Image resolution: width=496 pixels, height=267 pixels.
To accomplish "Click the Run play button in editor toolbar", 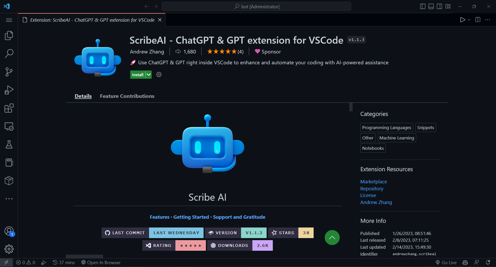I will click(x=462, y=20).
